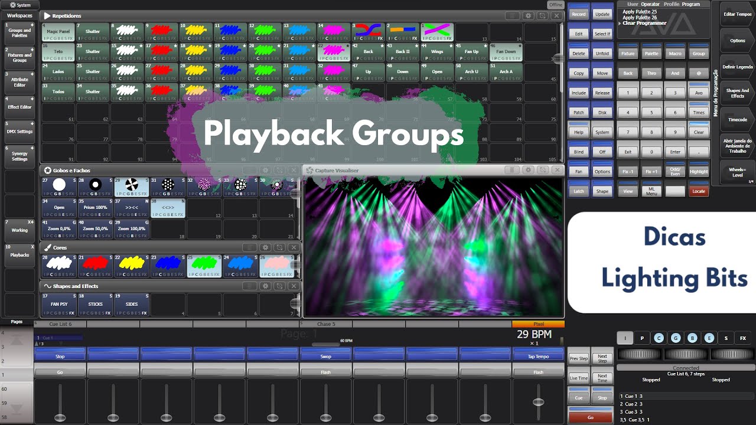Select gobo palette 31 dotted pattern
This screenshot has width=756, height=425.
[x=168, y=187]
